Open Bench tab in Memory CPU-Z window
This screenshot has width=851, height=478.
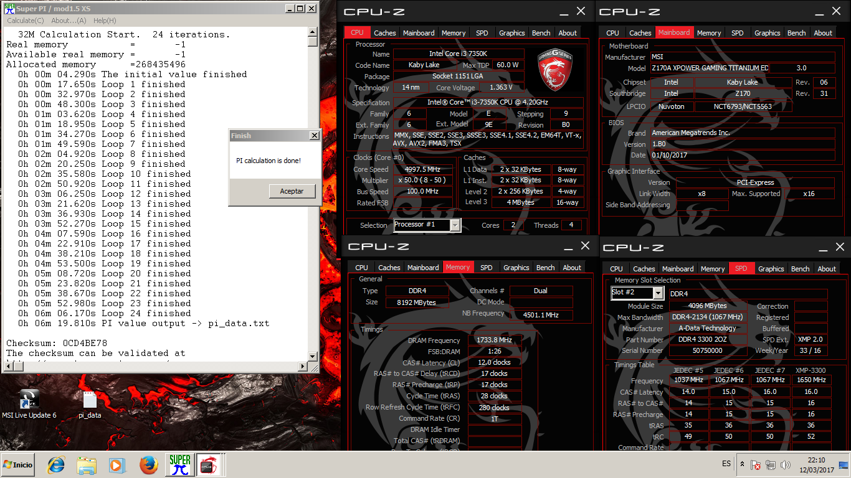[546, 268]
